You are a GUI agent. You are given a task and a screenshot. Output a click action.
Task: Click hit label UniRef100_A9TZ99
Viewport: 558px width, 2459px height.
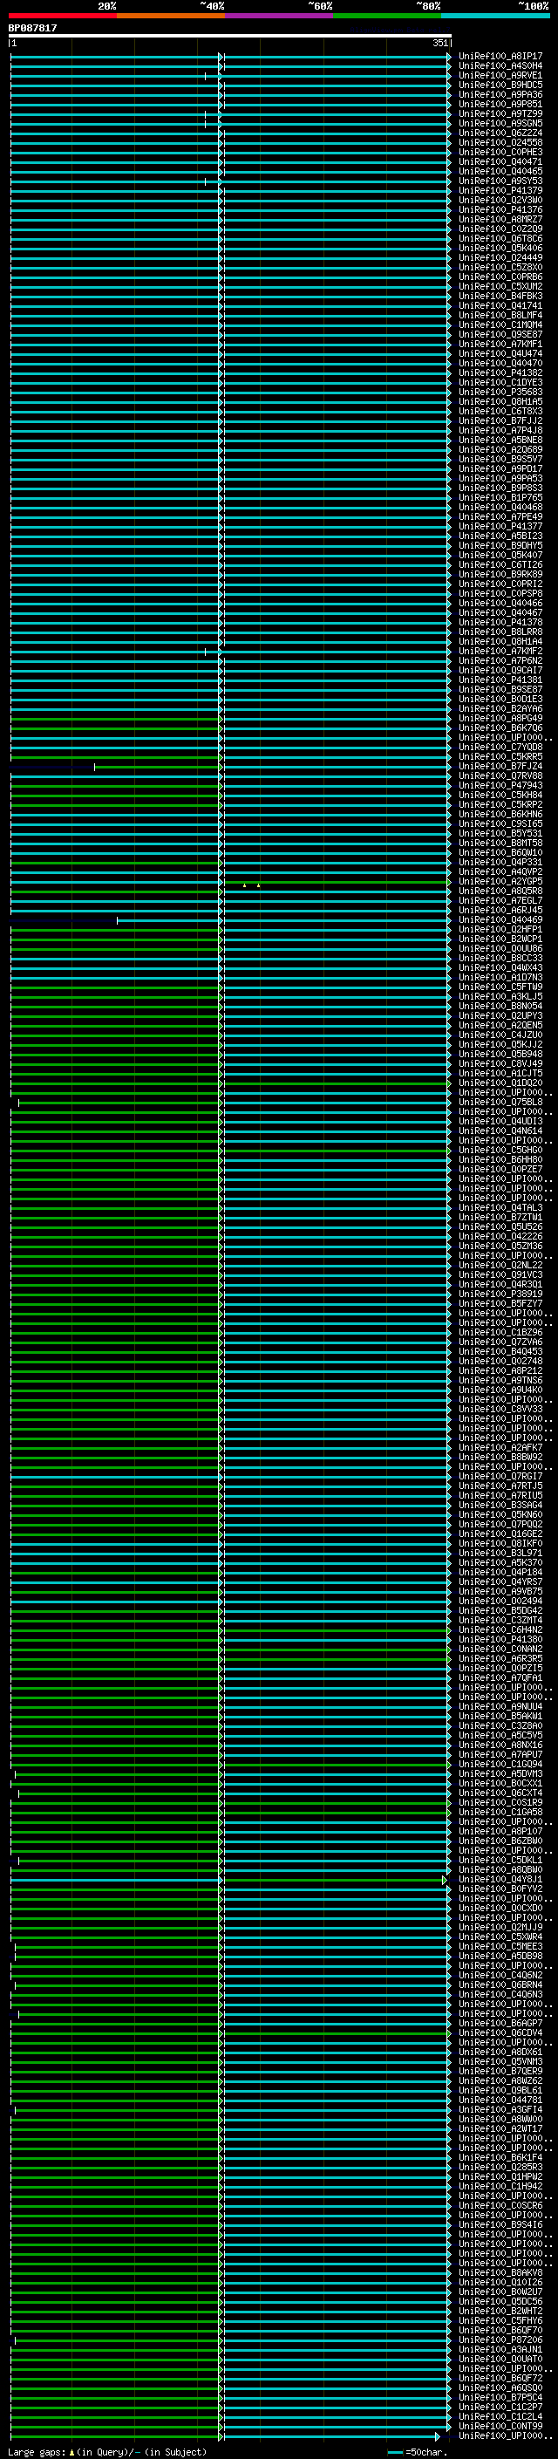[x=500, y=113]
